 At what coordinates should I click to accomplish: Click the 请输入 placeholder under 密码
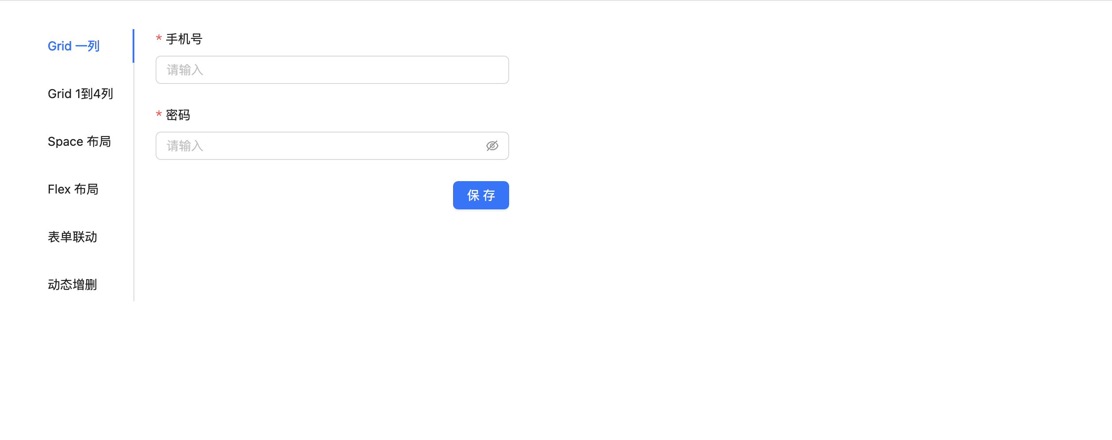(184, 146)
